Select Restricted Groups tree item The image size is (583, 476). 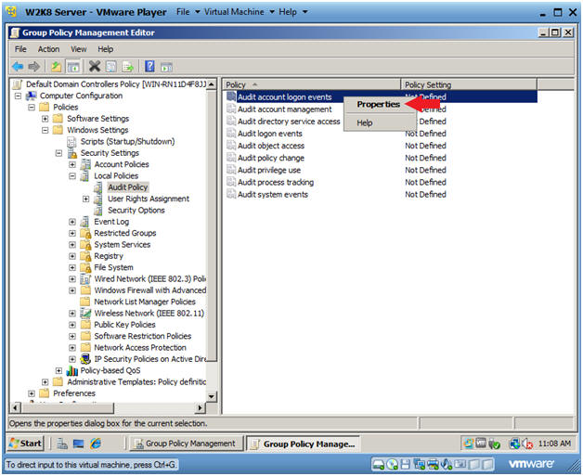click(125, 233)
